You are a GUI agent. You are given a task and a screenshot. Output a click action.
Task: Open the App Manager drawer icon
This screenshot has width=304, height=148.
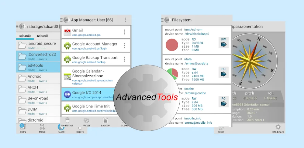point(61,20)
